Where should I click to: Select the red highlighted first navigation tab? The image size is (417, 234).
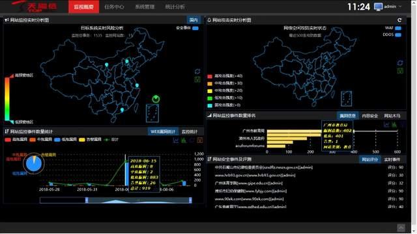point(84,7)
